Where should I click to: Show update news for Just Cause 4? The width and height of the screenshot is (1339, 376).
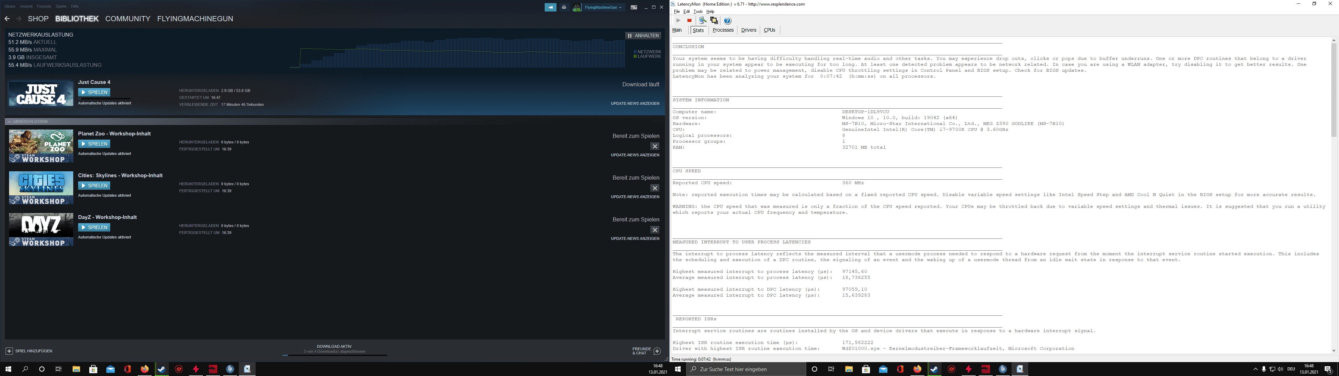[x=635, y=103]
